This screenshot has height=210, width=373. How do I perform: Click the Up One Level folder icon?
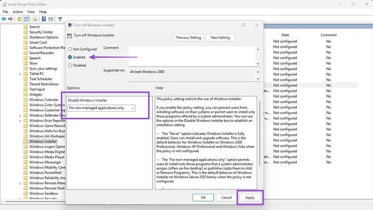coord(19,19)
